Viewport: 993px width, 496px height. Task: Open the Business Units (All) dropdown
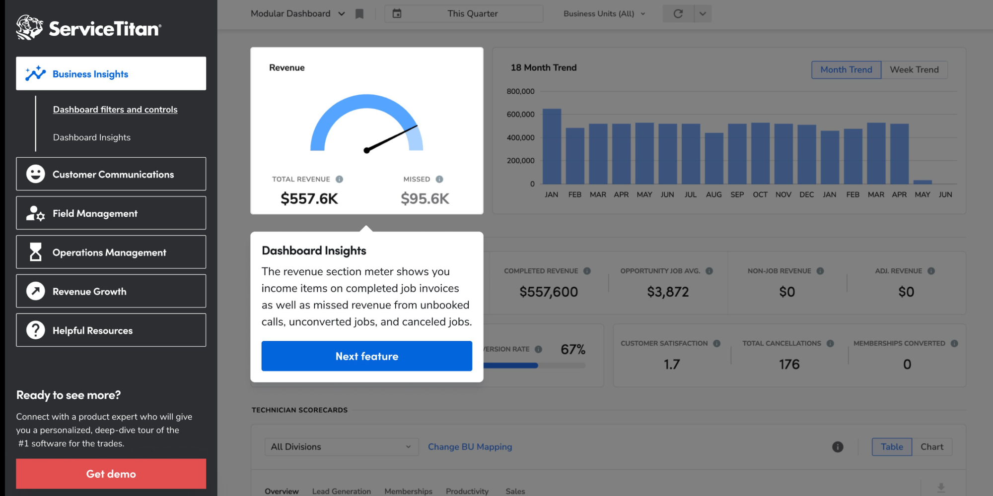point(604,14)
